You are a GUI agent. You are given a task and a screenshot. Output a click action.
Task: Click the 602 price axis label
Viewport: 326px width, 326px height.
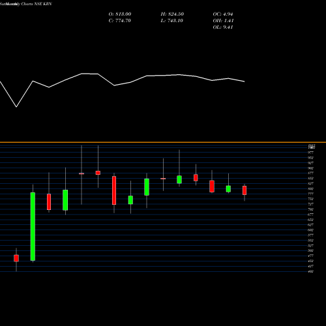coord(310,230)
